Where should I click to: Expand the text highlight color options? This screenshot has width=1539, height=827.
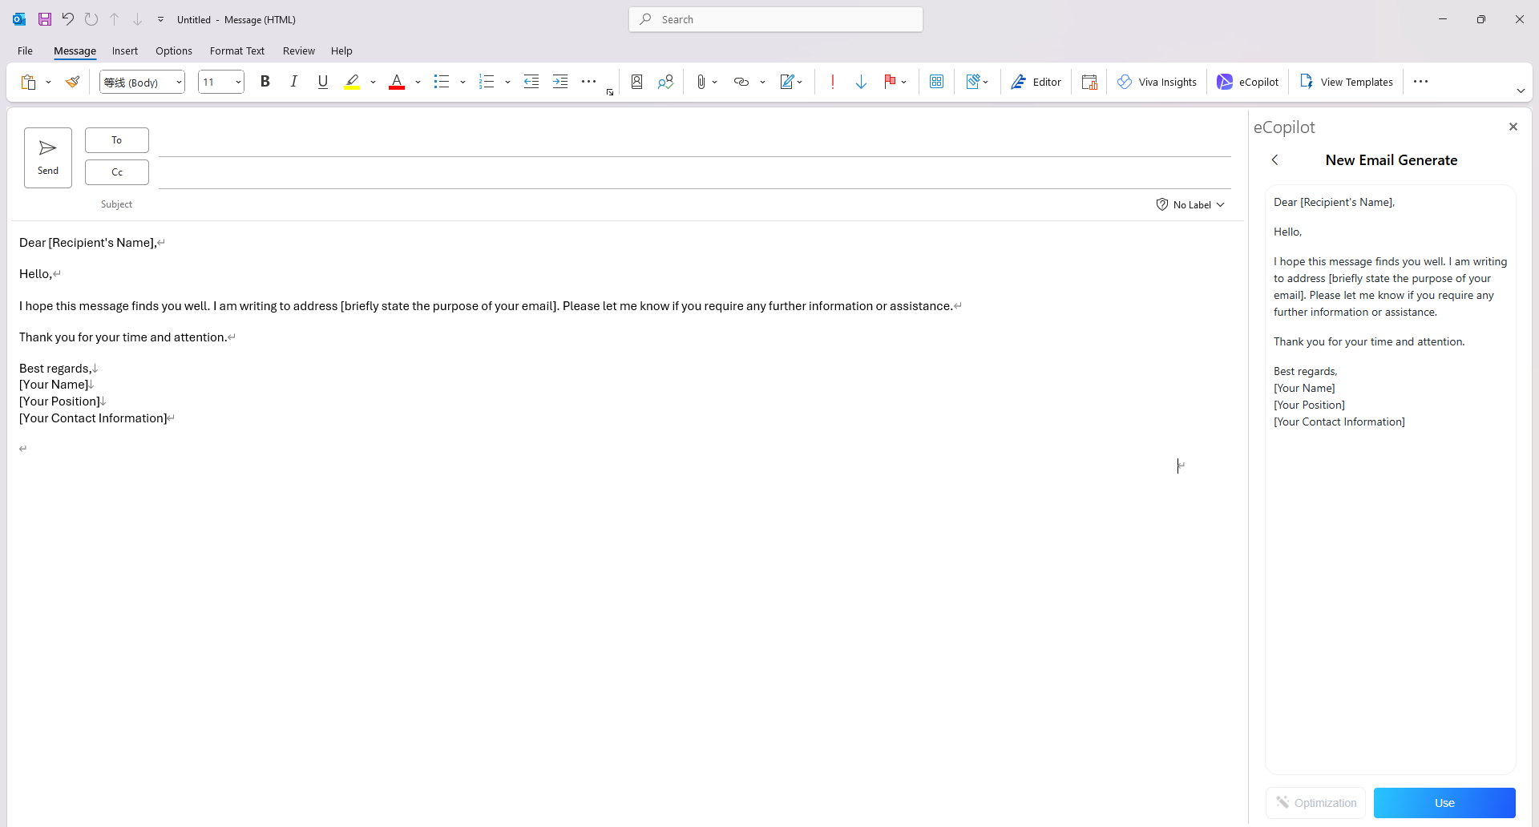[x=374, y=81]
